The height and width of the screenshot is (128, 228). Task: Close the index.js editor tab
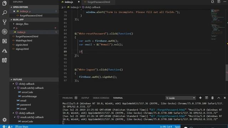(79, 2)
